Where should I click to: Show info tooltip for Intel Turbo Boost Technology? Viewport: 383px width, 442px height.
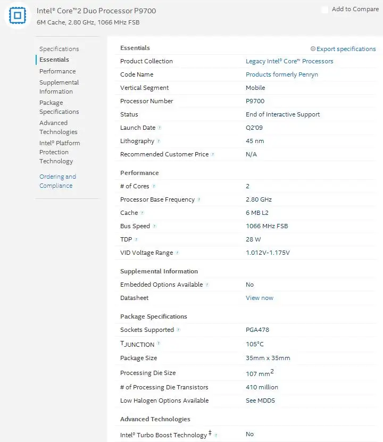coord(215,435)
